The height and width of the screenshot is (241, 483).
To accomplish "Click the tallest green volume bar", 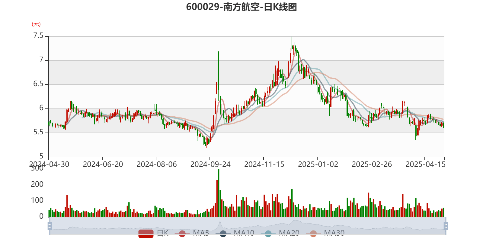I will 219,193.
